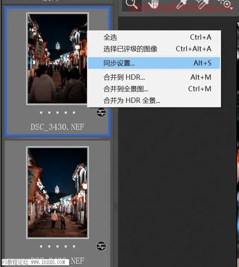The image size is (239, 267).
Task: Select the Hand tool in the toolbar
Action: [x=153, y=4]
